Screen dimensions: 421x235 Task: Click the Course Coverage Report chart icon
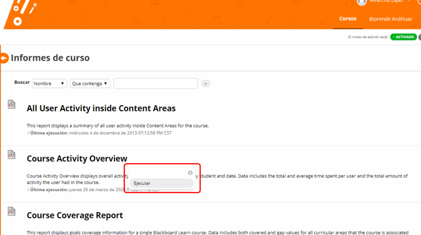(12, 212)
